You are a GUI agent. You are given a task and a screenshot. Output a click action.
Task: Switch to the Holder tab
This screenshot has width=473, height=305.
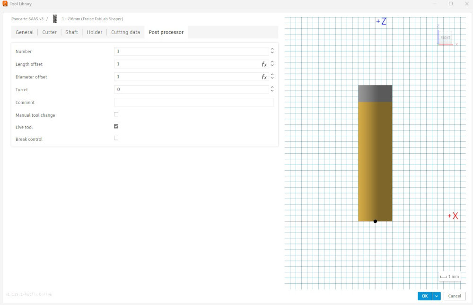(95, 32)
